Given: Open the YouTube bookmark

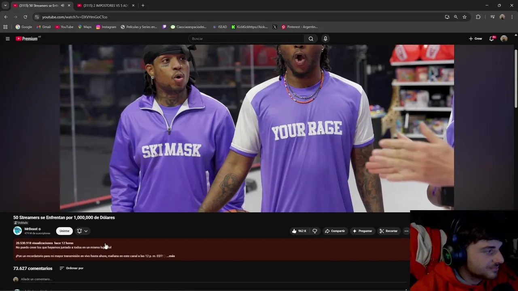Looking at the screenshot, I should coord(64,27).
